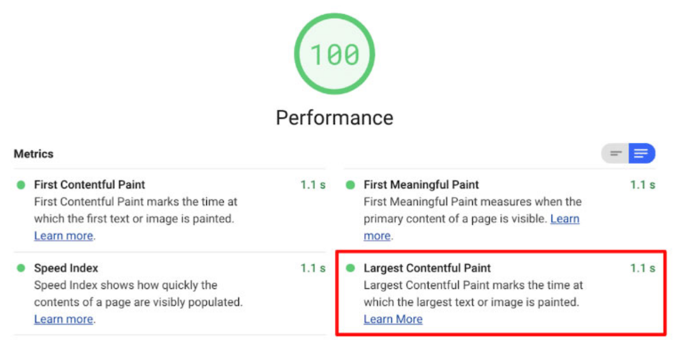The image size is (678, 340).
Task: Click the 1.1 s value for First Contentful Paint
Action: [313, 185]
